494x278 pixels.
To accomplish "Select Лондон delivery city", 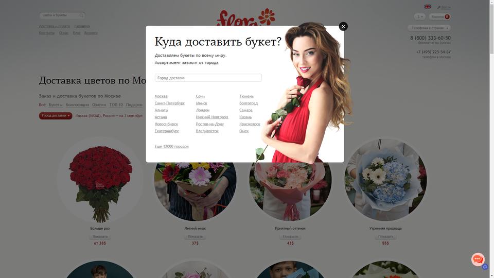I will [203, 110].
